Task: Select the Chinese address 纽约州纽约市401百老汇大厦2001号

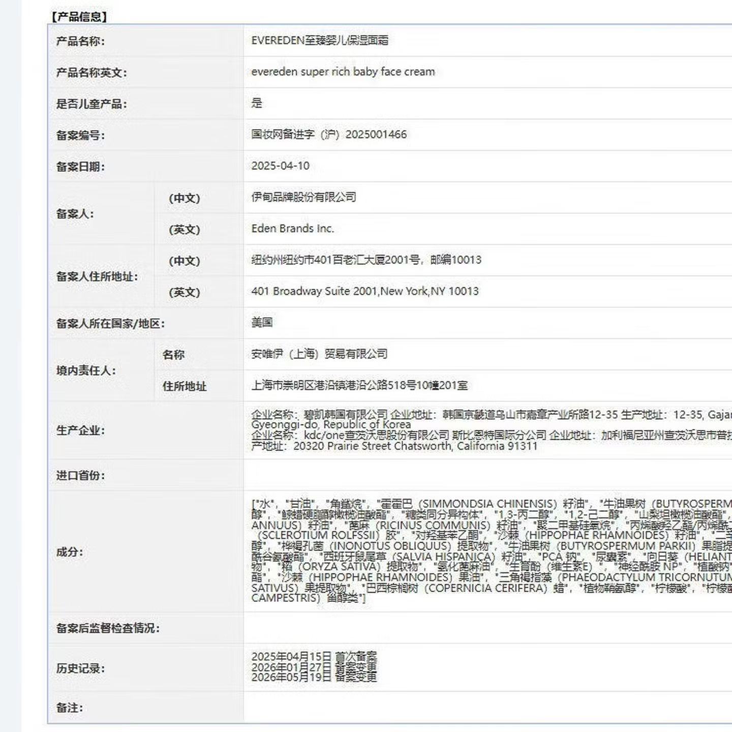Action: click(335, 260)
